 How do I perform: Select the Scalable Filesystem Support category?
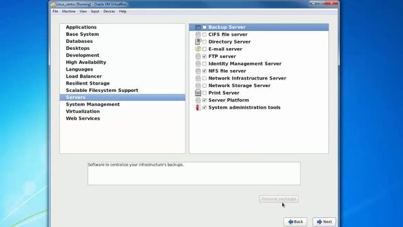(122, 90)
